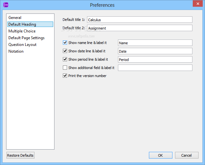This screenshot has width=205, height=165.
Task: Click the Restore Defaults button
Action: pyautogui.click(x=20, y=155)
